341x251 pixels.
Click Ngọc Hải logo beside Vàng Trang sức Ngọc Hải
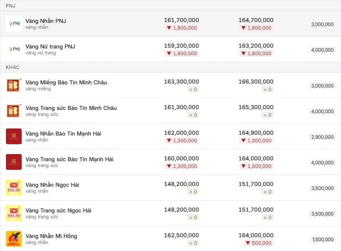click(14, 213)
